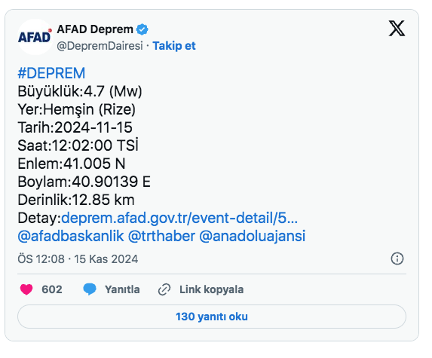Screen dimensions: 432x358
Task: Follow the account via Takip et
Action: (174, 46)
